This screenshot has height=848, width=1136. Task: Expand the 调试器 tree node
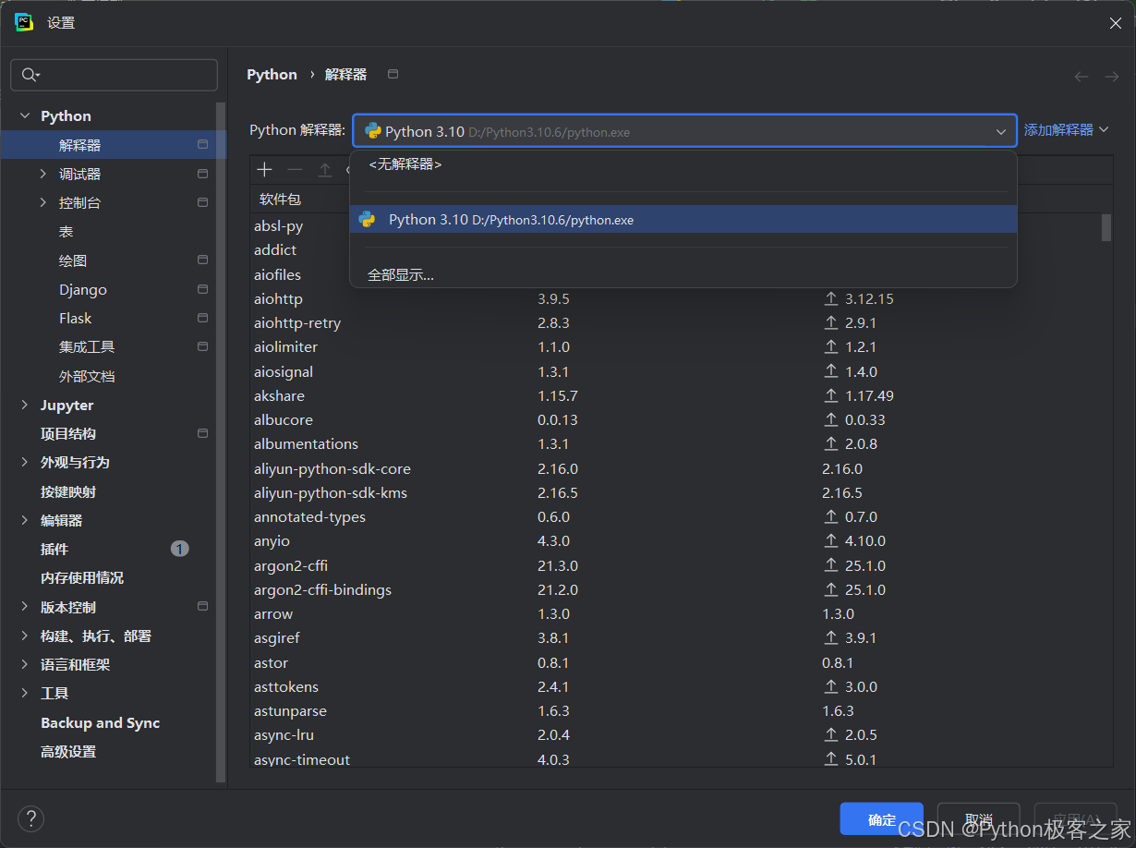coord(43,174)
